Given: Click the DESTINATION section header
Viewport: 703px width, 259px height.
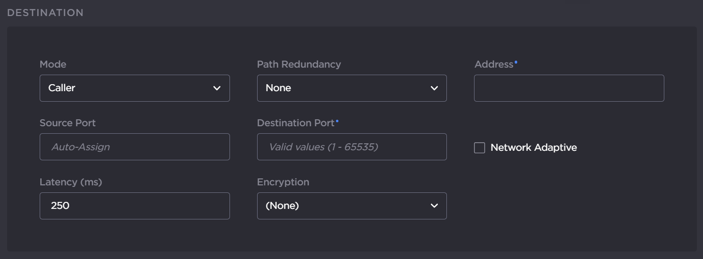Looking at the screenshot, I should tap(45, 13).
